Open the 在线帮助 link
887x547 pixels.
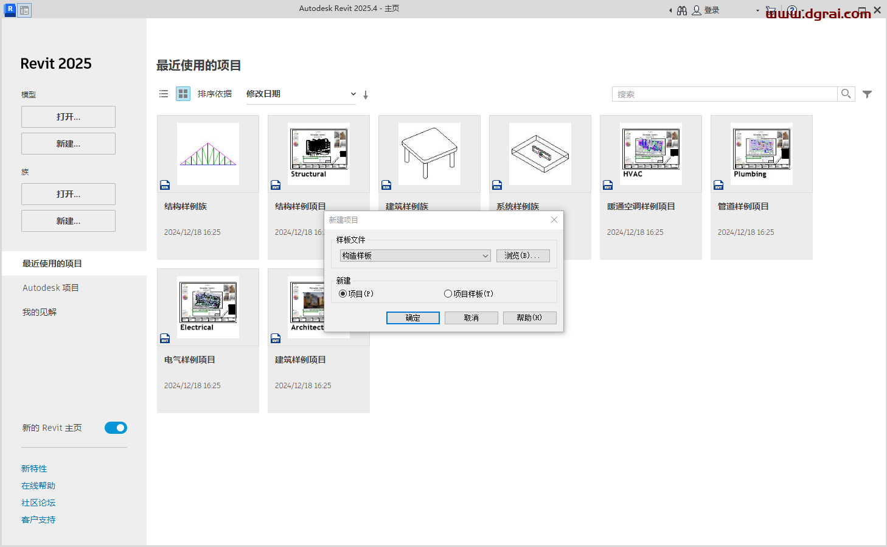pos(38,486)
